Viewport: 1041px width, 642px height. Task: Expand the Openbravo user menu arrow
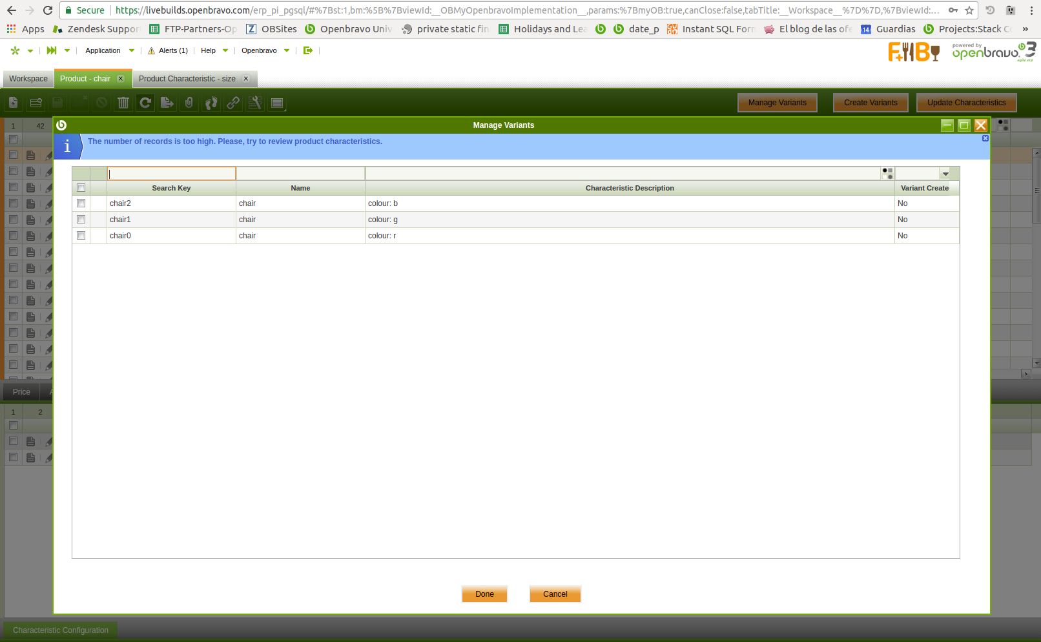point(287,50)
